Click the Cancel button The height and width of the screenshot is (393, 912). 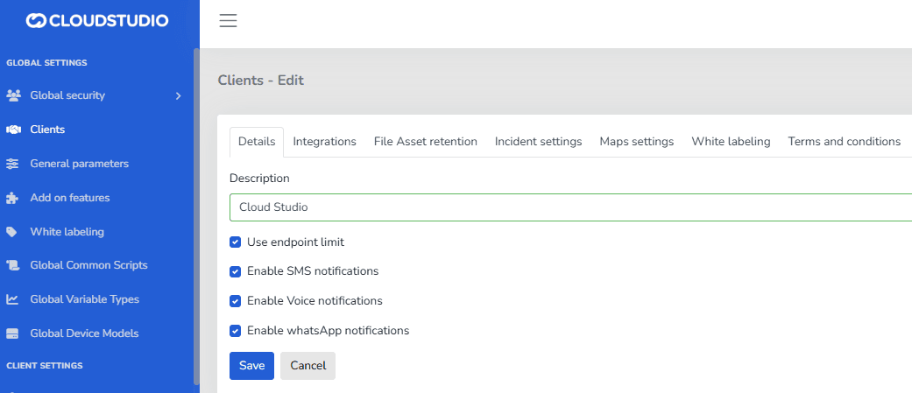(x=308, y=366)
